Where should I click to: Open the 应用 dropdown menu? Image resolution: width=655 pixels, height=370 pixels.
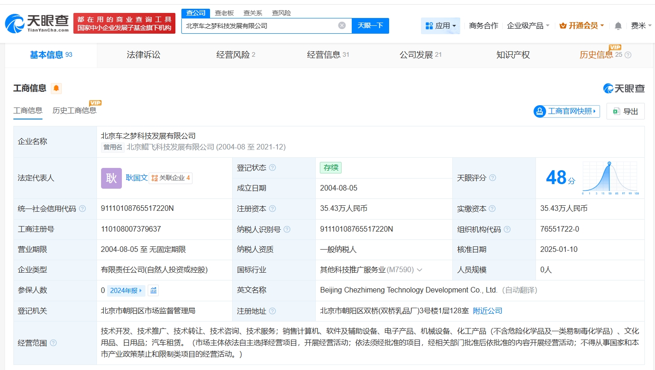pos(440,26)
